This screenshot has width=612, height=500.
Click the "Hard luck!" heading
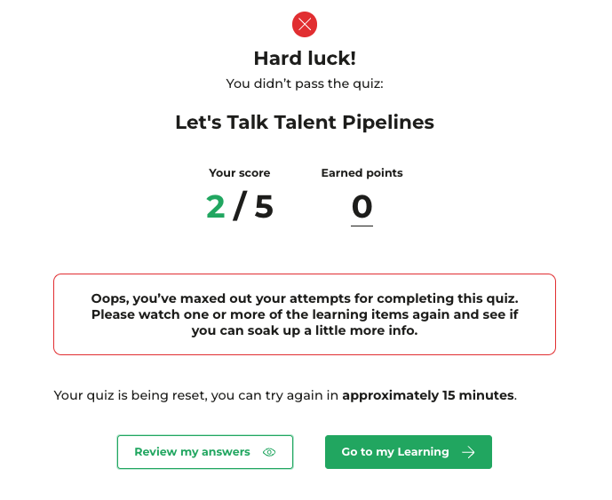(x=305, y=59)
